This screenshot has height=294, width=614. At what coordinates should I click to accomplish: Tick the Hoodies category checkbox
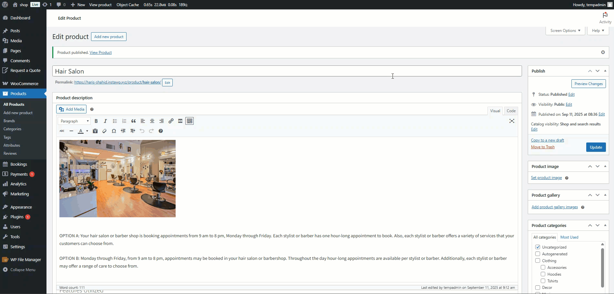[x=543, y=274]
